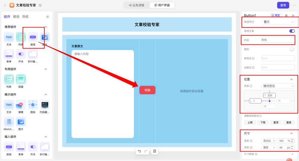
Task: Select the 文本 component under 展示组件
Action: click(9, 107)
